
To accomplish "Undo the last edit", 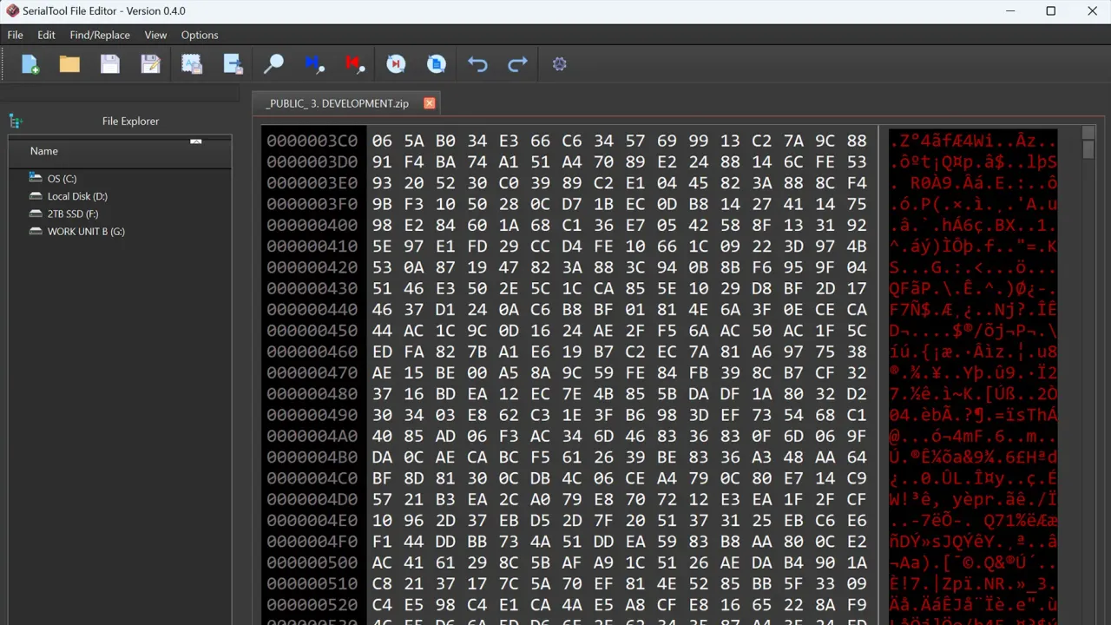I will [477, 64].
